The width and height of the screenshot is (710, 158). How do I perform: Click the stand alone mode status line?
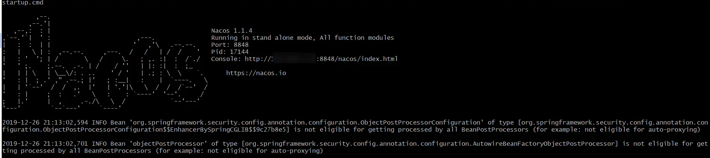303,38
